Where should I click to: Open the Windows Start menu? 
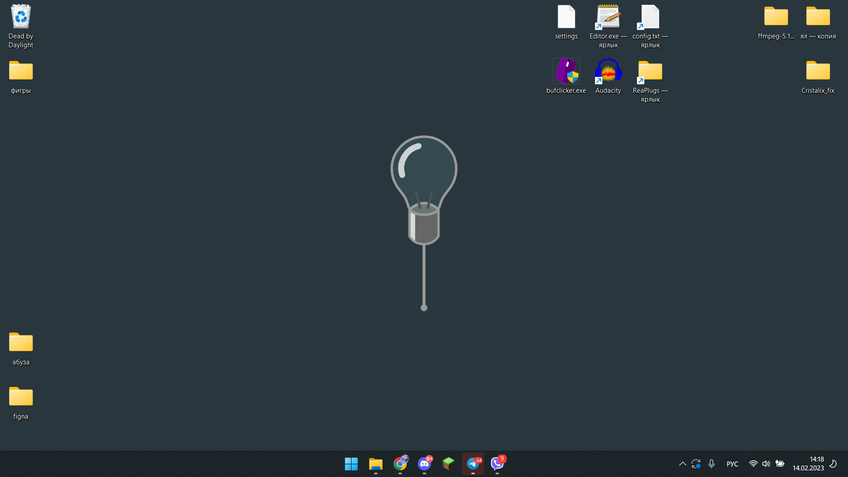point(351,464)
